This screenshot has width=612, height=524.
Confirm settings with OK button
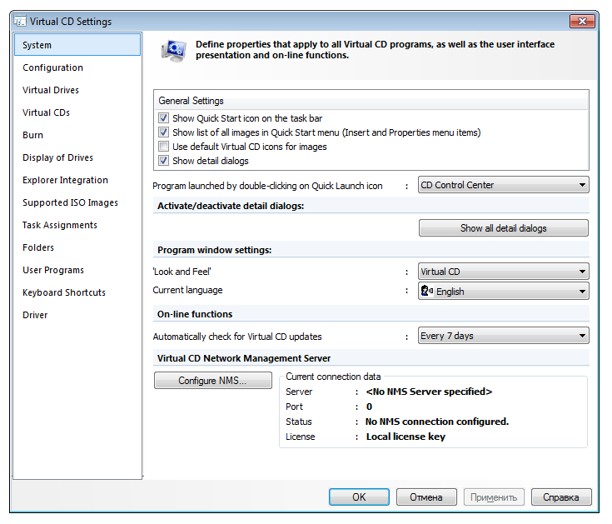pyautogui.click(x=359, y=497)
